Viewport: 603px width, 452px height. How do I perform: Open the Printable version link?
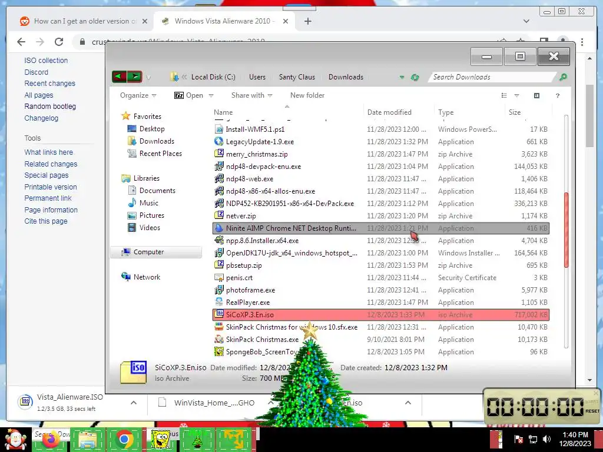tap(51, 187)
